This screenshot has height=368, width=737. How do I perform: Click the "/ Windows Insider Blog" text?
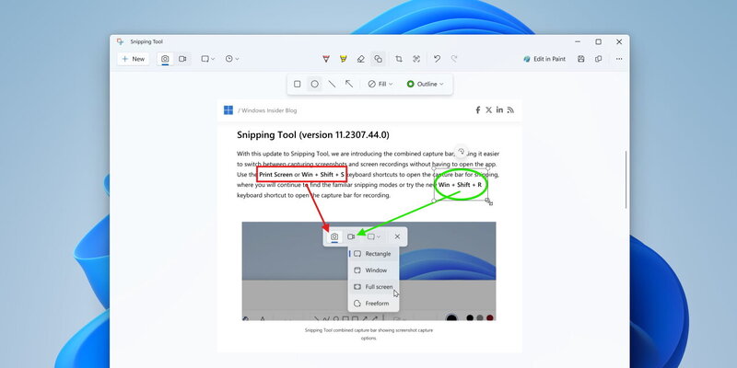point(267,110)
